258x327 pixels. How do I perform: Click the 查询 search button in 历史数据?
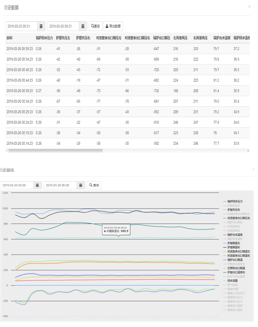[95, 26]
